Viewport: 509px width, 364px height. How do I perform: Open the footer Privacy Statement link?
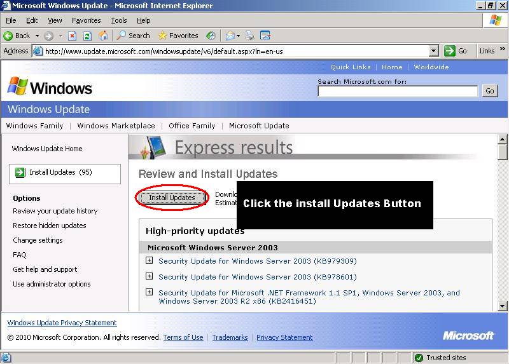[x=284, y=337]
